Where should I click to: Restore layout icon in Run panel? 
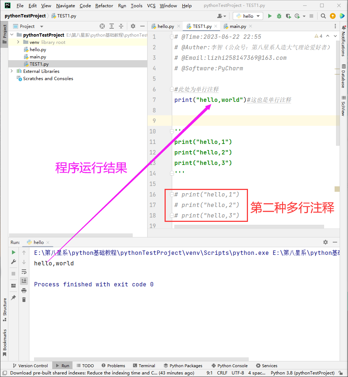[x=14, y=286]
